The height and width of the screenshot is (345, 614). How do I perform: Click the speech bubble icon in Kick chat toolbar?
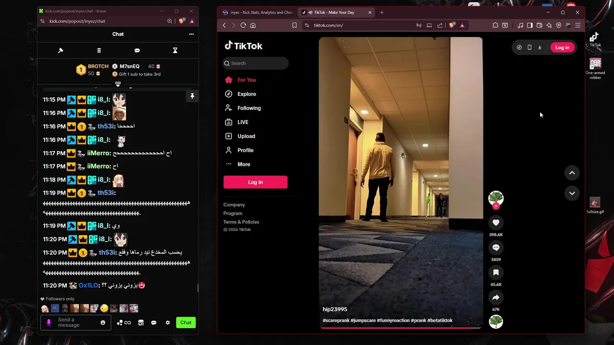(137, 50)
